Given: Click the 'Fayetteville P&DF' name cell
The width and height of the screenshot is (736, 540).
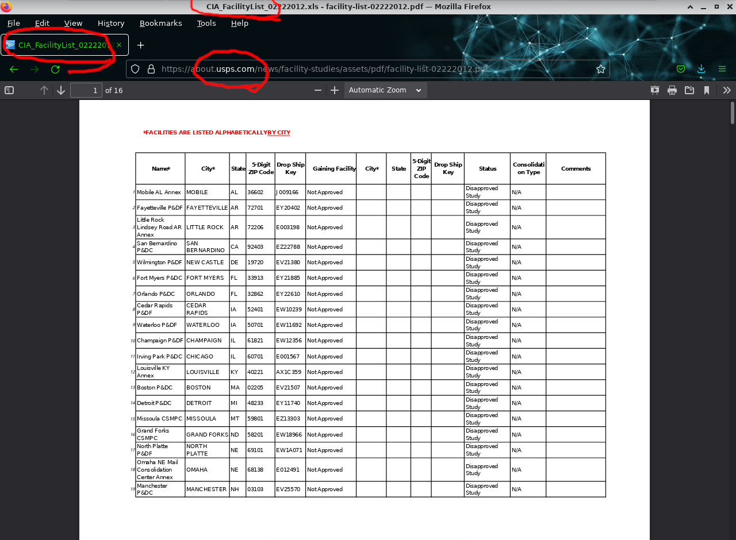Looking at the screenshot, I should coord(160,208).
